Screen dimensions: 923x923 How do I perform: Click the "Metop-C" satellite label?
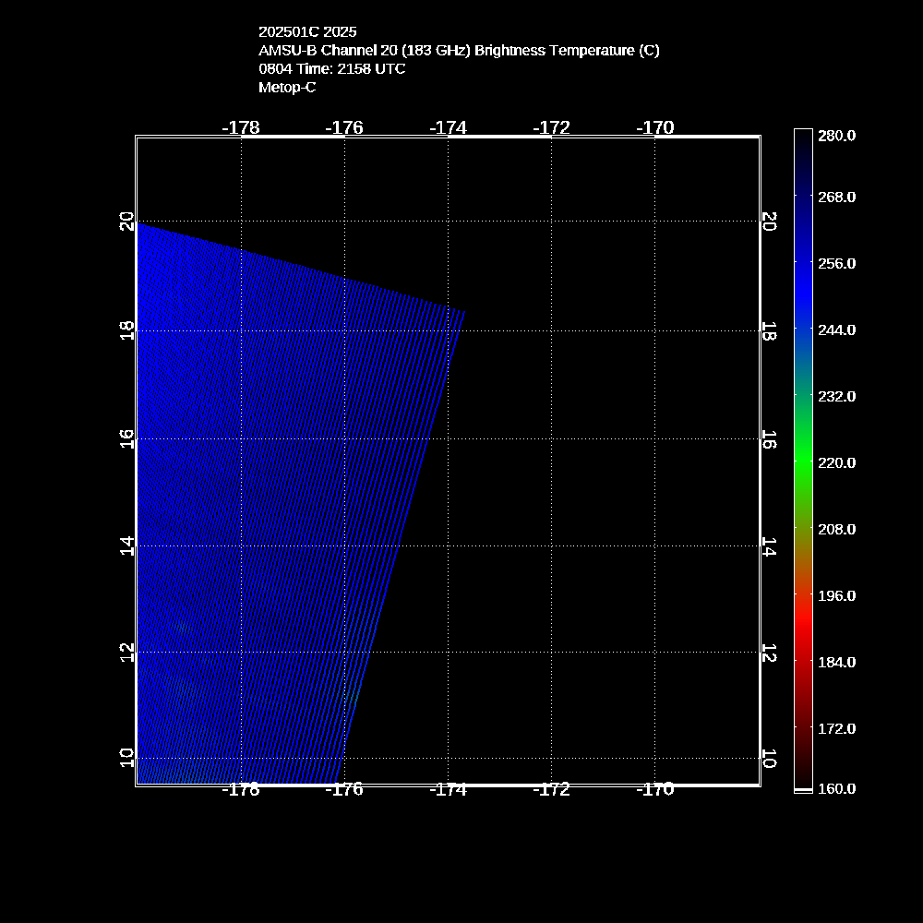tap(287, 88)
